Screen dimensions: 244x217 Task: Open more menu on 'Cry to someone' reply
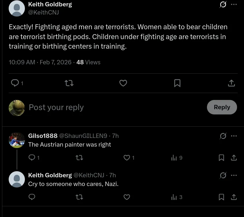(x=234, y=175)
